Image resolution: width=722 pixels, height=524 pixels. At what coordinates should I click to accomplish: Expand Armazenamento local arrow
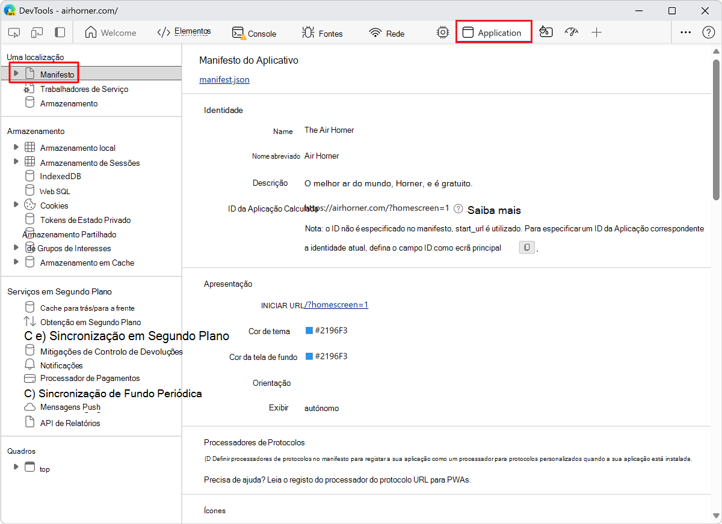pyautogui.click(x=16, y=147)
